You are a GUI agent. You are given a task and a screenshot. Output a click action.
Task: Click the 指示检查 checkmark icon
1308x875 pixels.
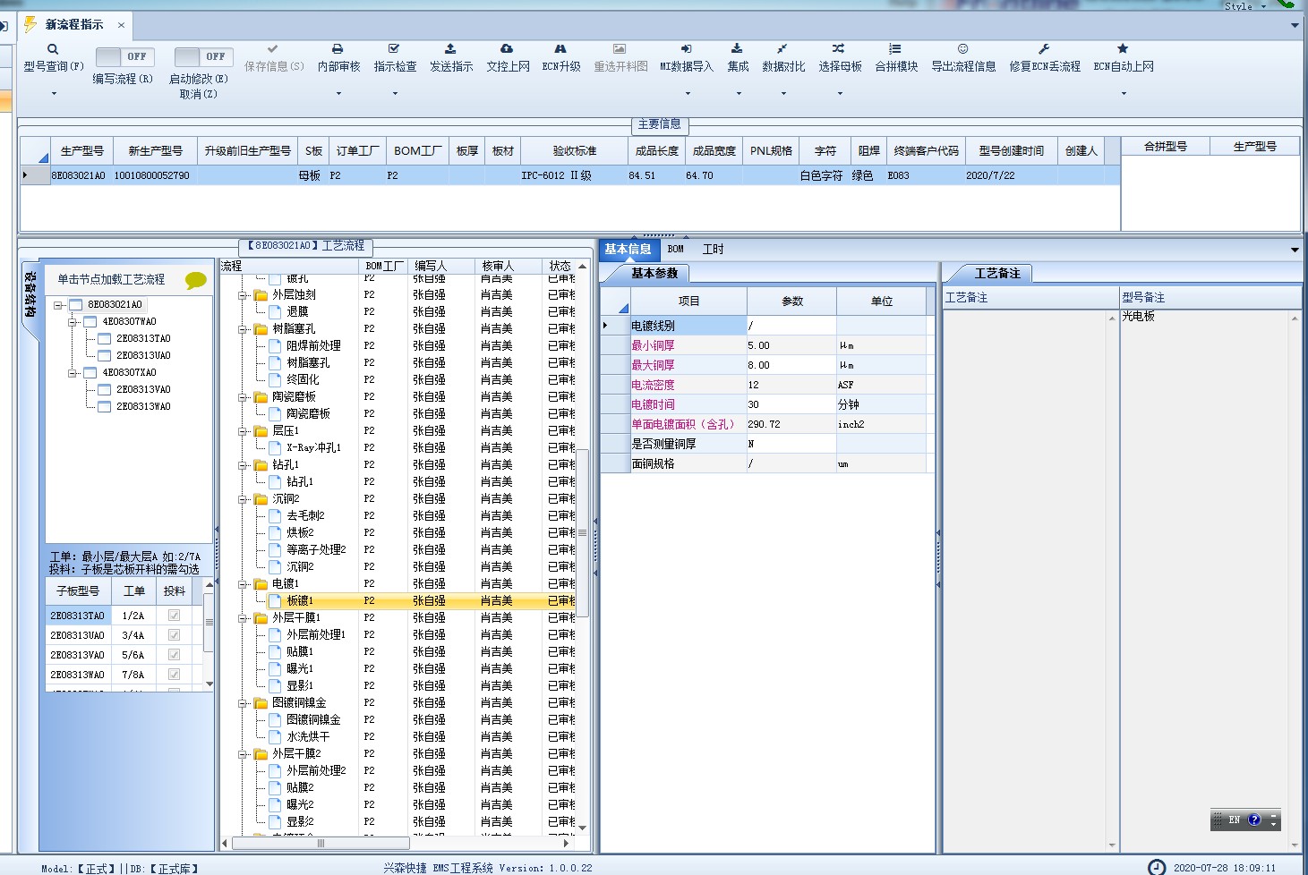(x=394, y=48)
